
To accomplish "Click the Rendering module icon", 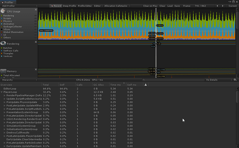I will tap(3, 43).
